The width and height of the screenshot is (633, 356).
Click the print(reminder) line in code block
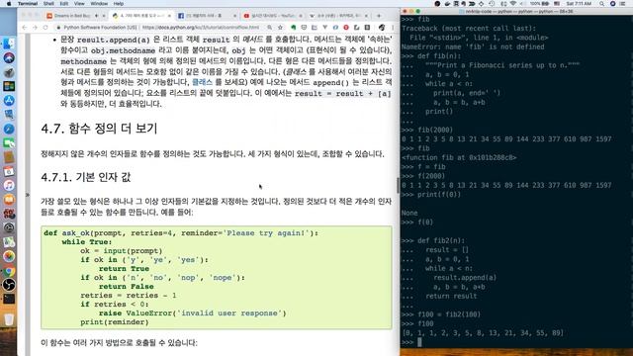point(115,322)
